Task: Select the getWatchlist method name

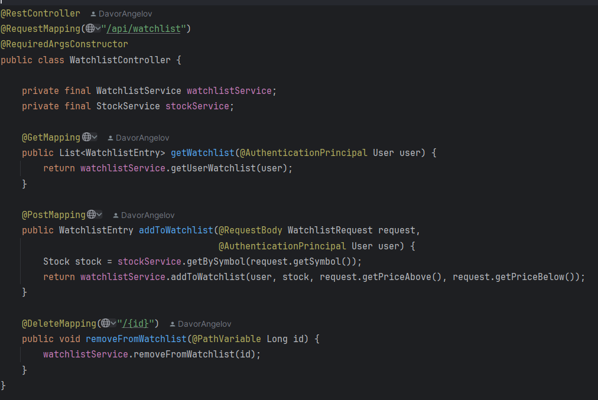Action: [203, 153]
